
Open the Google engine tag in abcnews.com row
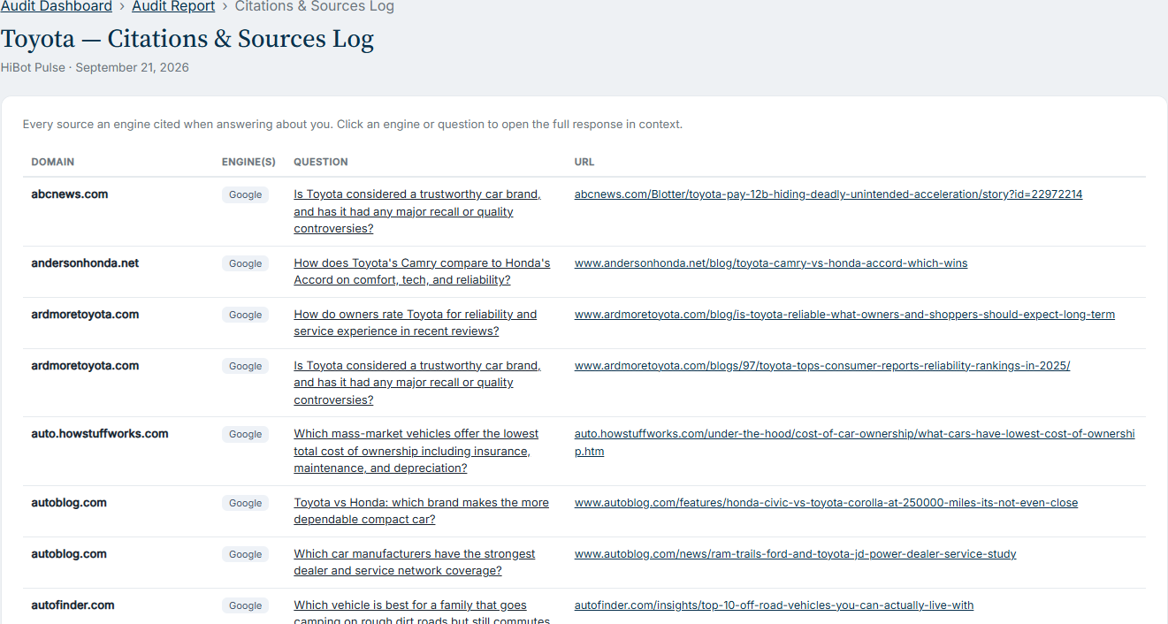coord(246,194)
